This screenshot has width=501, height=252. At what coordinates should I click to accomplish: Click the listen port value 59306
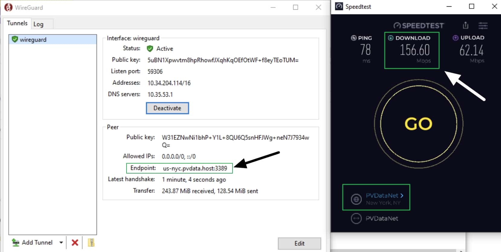(x=155, y=72)
